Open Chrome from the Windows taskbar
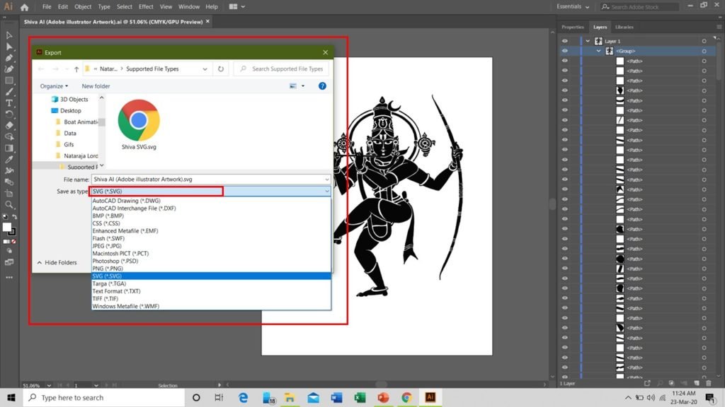The image size is (725, 407). click(406, 397)
